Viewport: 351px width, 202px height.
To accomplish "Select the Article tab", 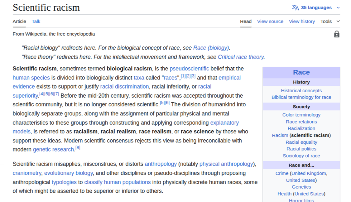I will coord(19,21).
